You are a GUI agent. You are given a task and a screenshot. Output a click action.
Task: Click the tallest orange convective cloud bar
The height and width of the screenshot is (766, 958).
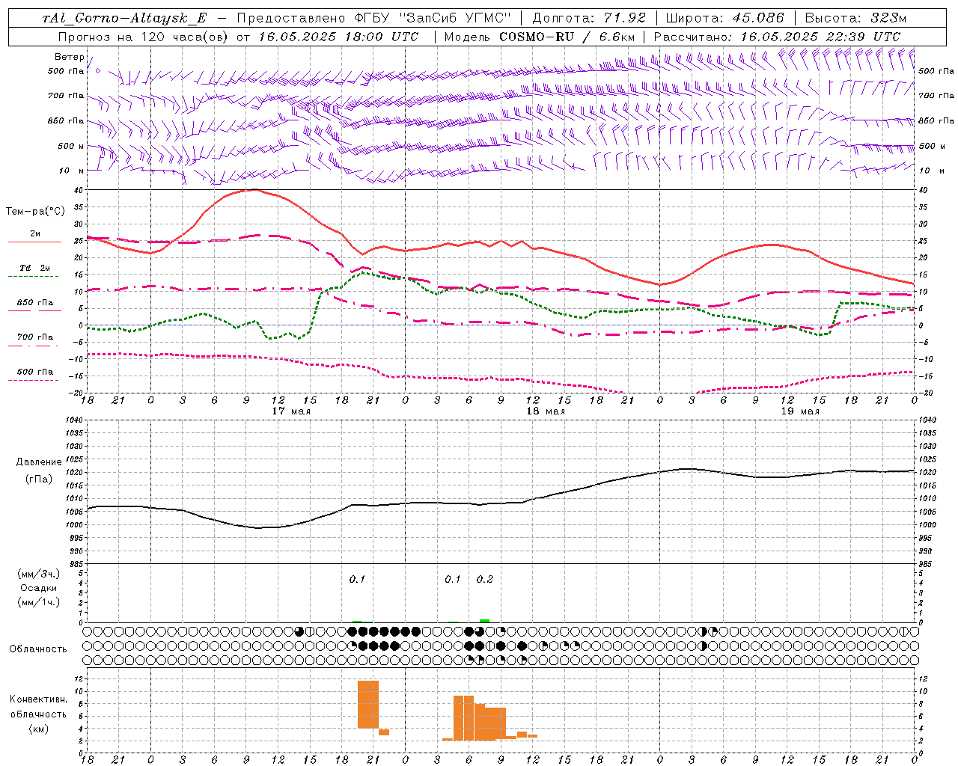point(368,705)
